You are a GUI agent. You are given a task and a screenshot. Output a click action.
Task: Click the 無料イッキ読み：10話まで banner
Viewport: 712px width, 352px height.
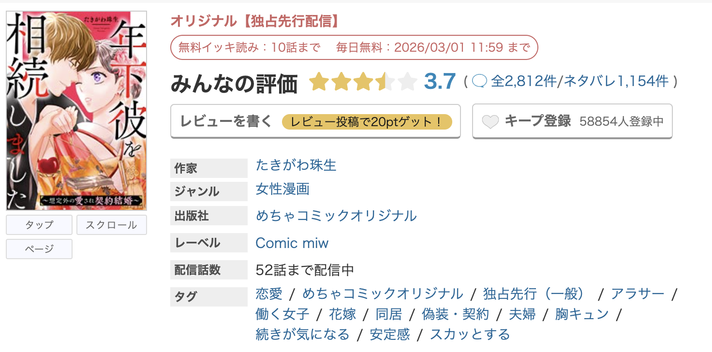tap(248, 47)
